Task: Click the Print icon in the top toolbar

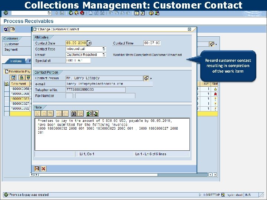Action: [90, 13]
